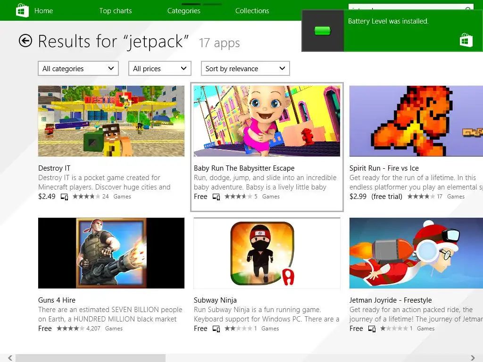The image size is (483, 362).
Task: Click the Spirit Run pixel fire thumbnail
Action: (x=416, y=121)
